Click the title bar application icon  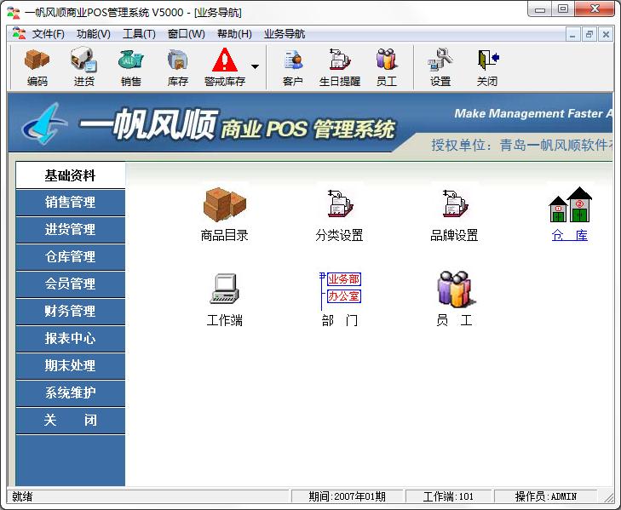[14, 12]
